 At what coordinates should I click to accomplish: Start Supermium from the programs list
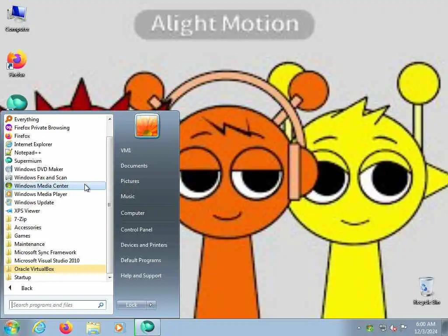(x=55, y=161)
